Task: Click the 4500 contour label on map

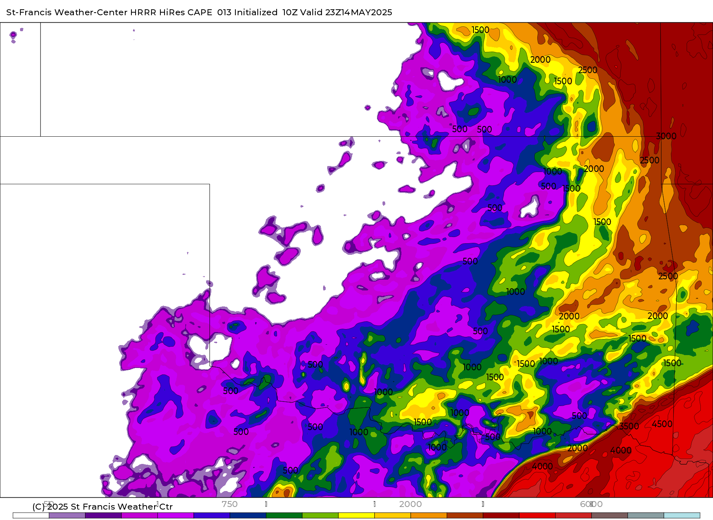Action: point(662,424)
